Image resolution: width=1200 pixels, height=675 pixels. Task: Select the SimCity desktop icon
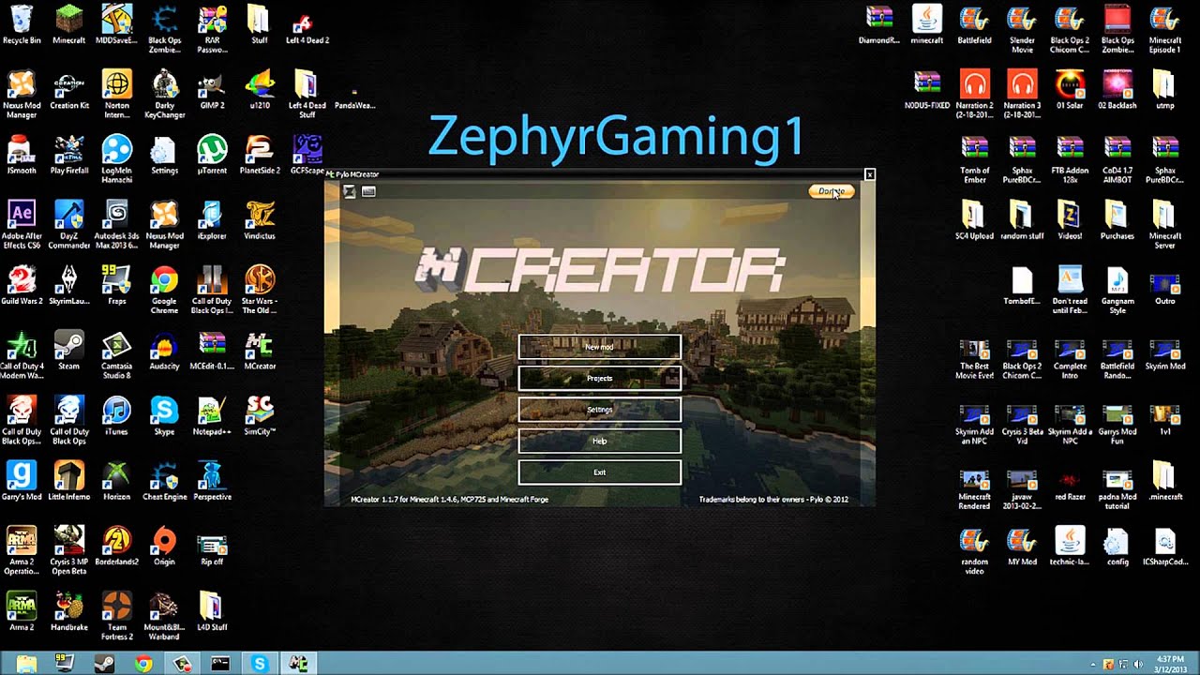259,416
